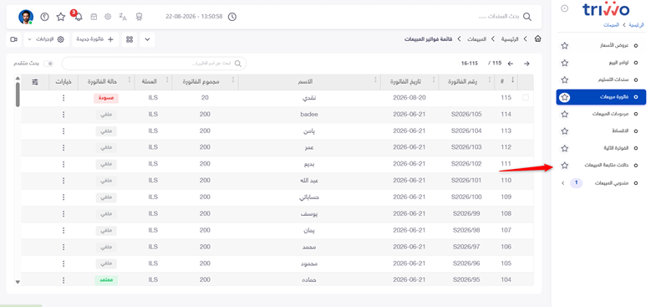Viewport: 651px width, 307px height.
Task: Follow the المبيعات breadcrumb link
Action: 477,39
